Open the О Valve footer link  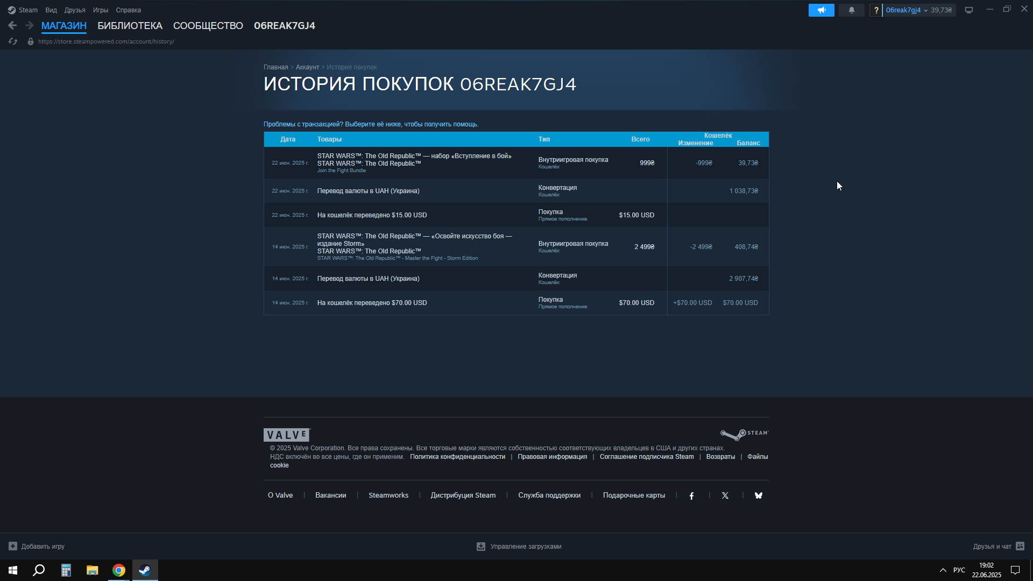(x=280, y=495)
